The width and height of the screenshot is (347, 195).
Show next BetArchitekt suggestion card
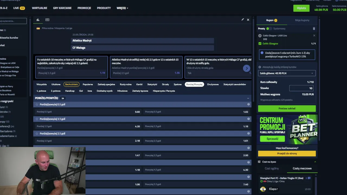[x=246, y=68]
